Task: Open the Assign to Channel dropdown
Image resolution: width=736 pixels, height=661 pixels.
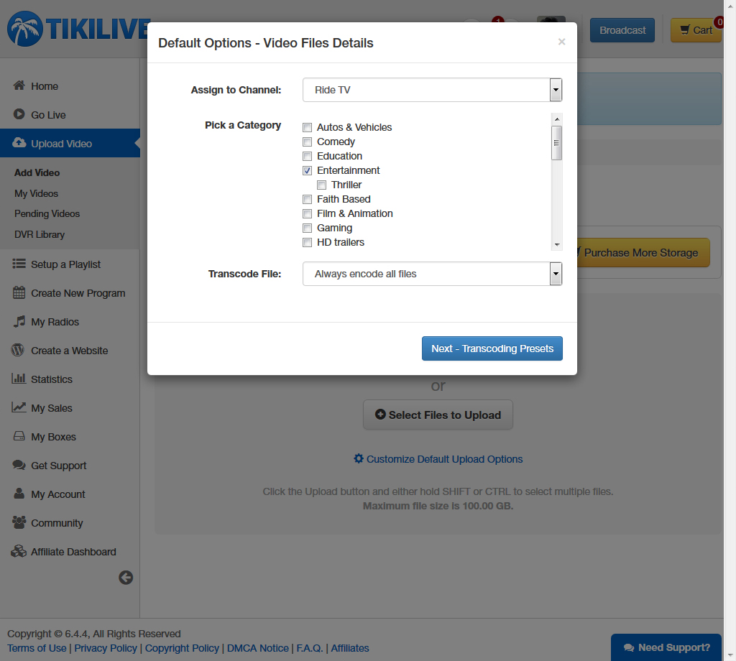Action: [x=432, y=90]
